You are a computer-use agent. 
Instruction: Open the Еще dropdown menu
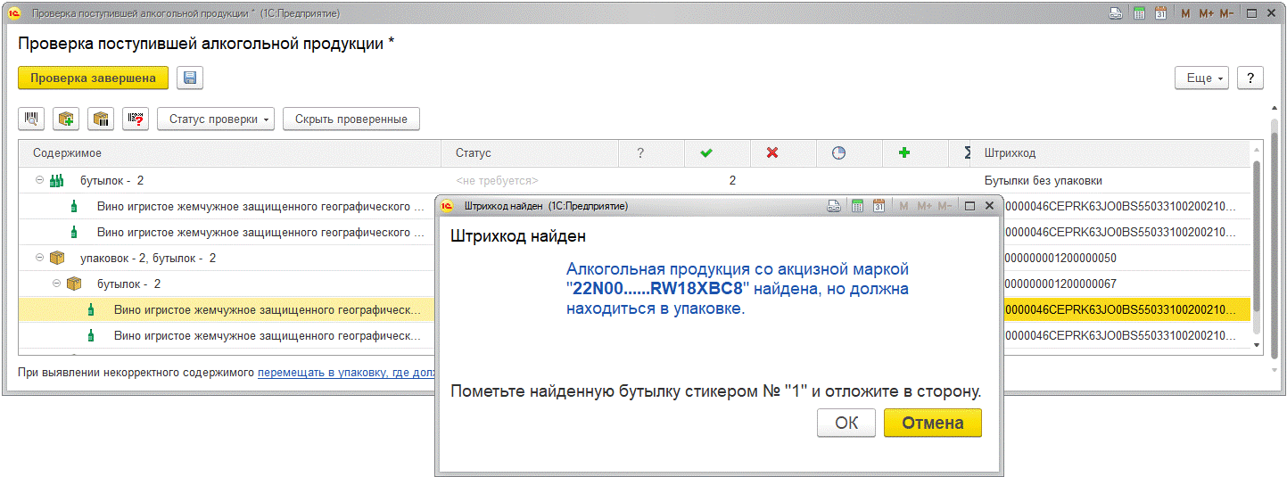tap(1202, 78)
